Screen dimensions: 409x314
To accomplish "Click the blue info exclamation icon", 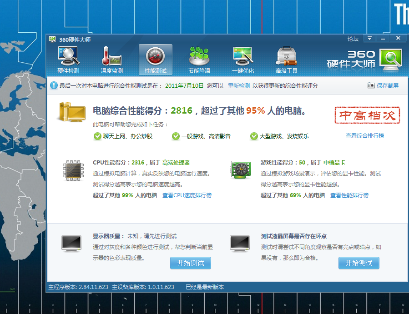I will (54, 85).
